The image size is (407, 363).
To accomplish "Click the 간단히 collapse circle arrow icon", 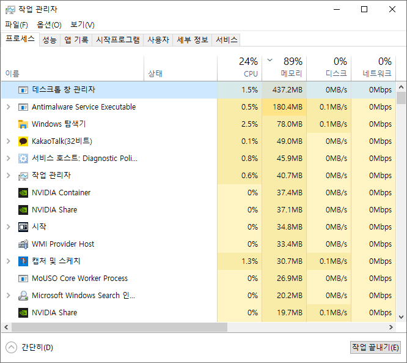I will [x=11, y=348].
